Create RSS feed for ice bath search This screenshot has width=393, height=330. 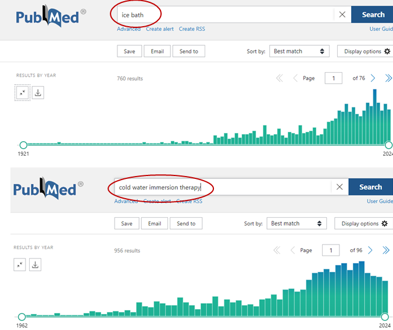[192, 29]
